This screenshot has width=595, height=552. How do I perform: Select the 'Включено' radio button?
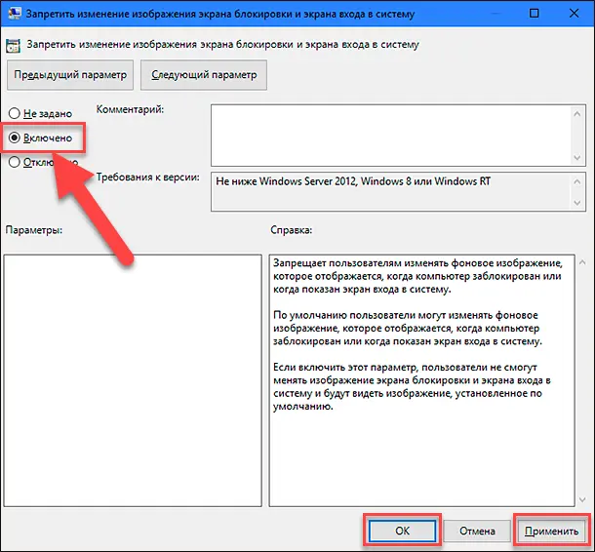15,138
